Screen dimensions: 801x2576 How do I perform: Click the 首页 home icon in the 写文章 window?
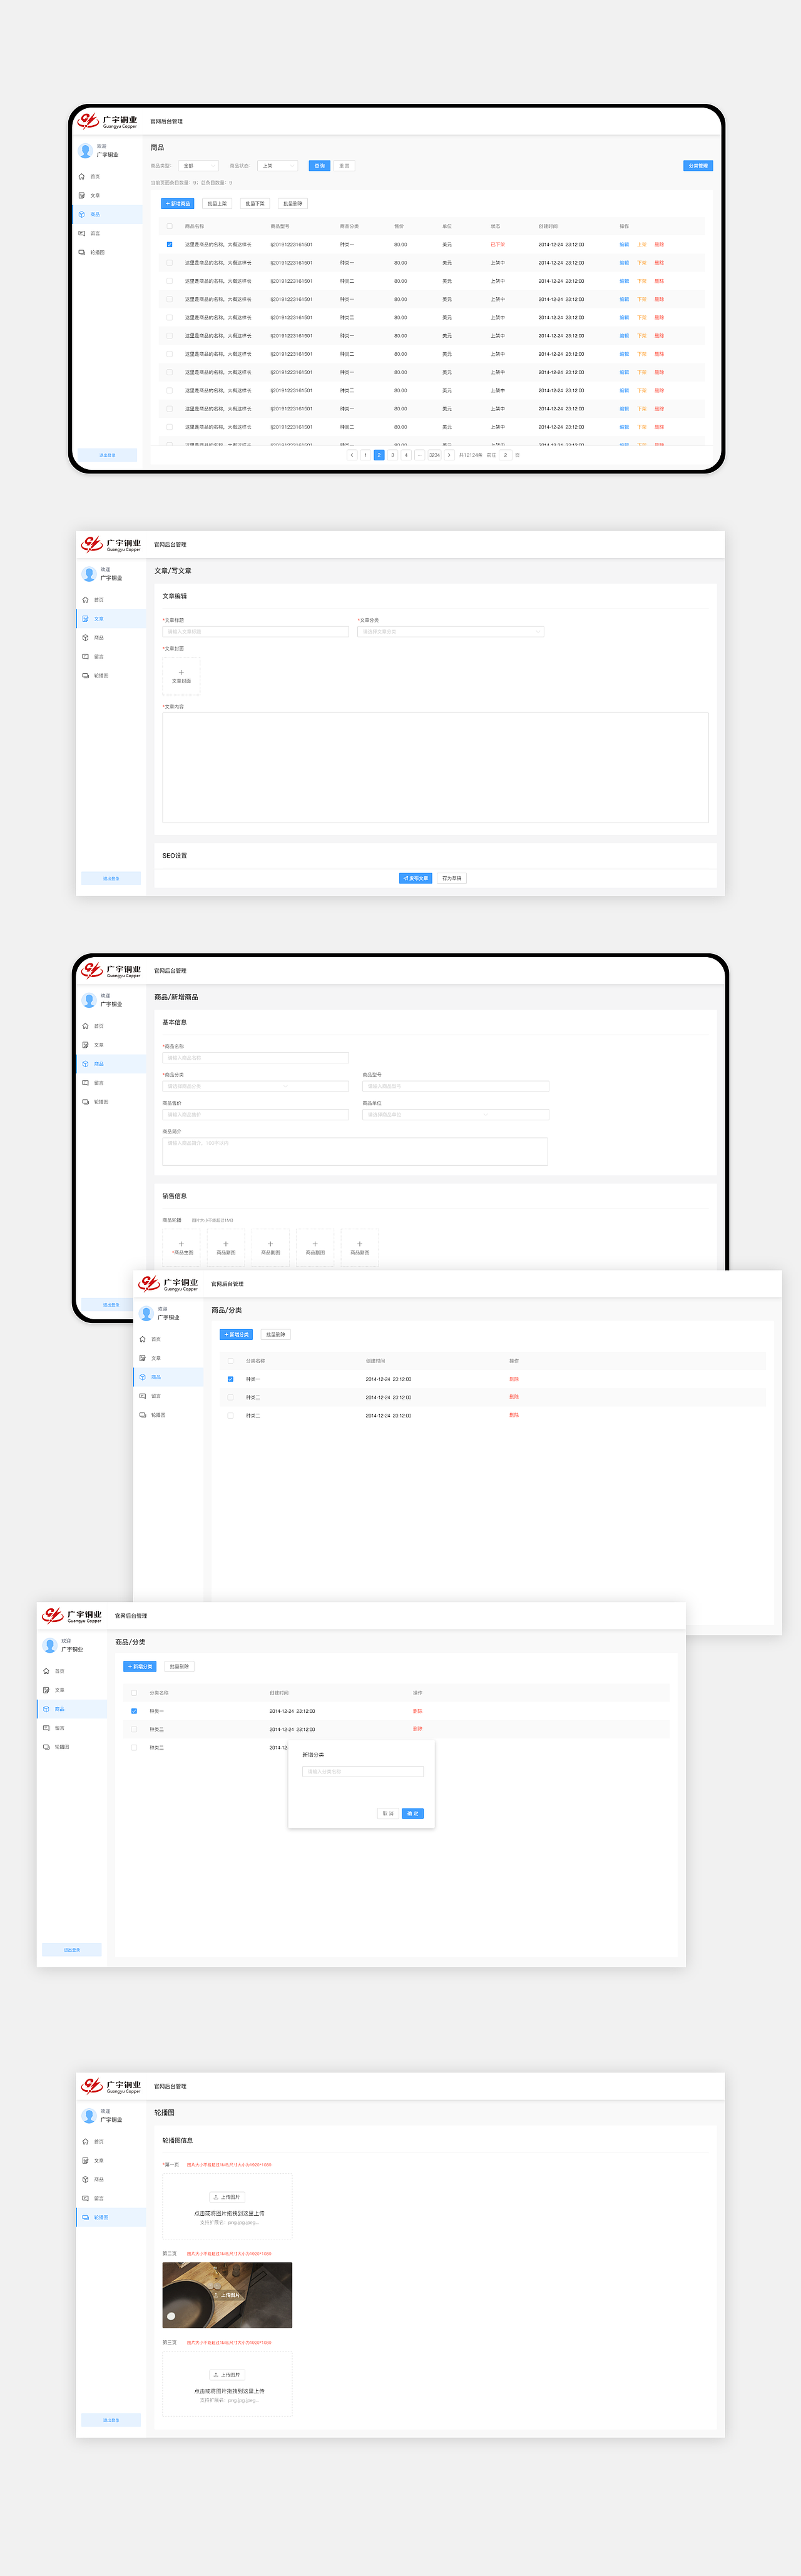click(85, 600)
